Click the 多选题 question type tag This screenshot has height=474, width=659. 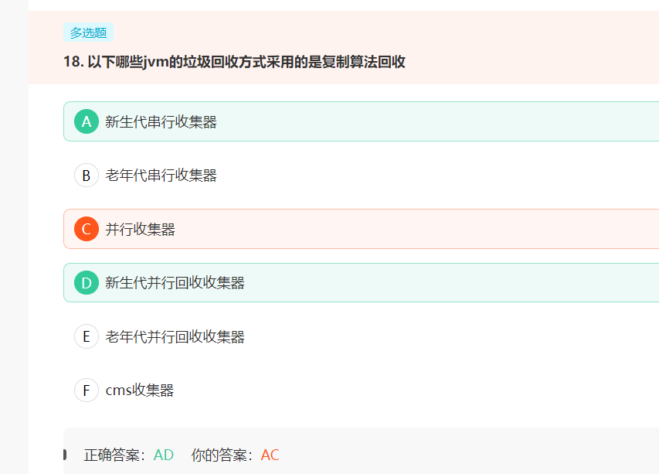(x=88, y=32)
